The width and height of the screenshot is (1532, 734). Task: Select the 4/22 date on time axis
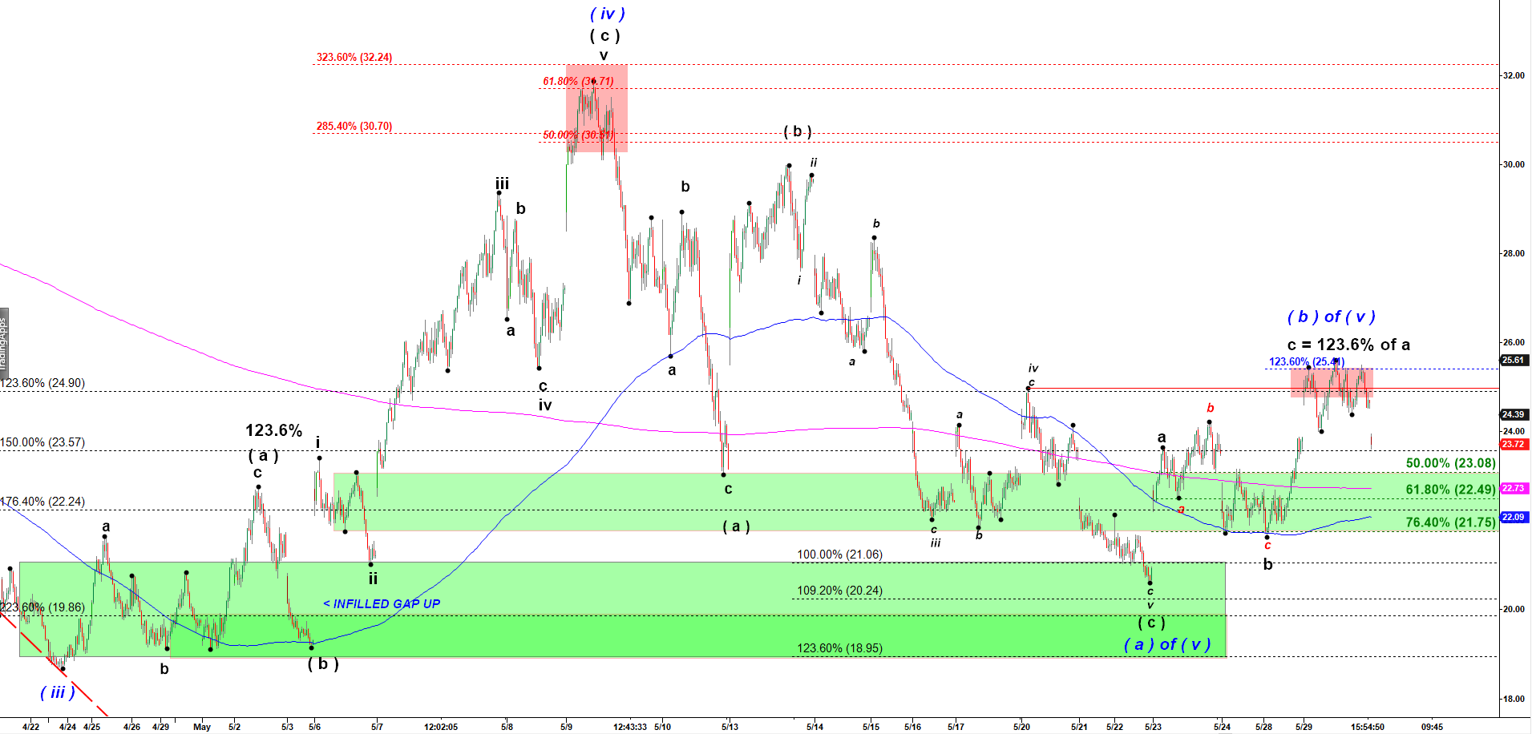30,728
